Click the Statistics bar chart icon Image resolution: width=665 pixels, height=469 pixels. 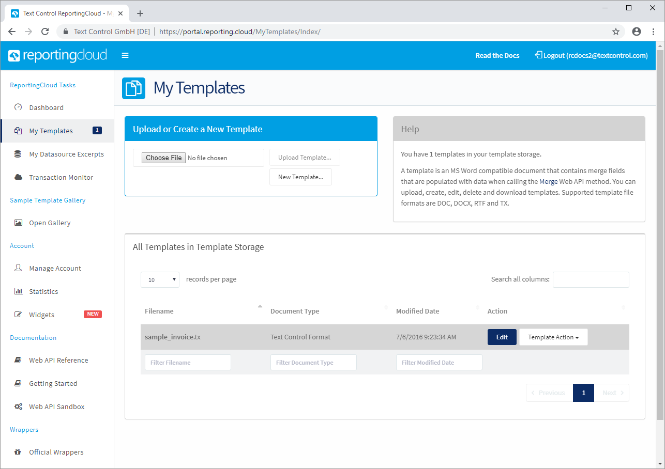point(18,291)
